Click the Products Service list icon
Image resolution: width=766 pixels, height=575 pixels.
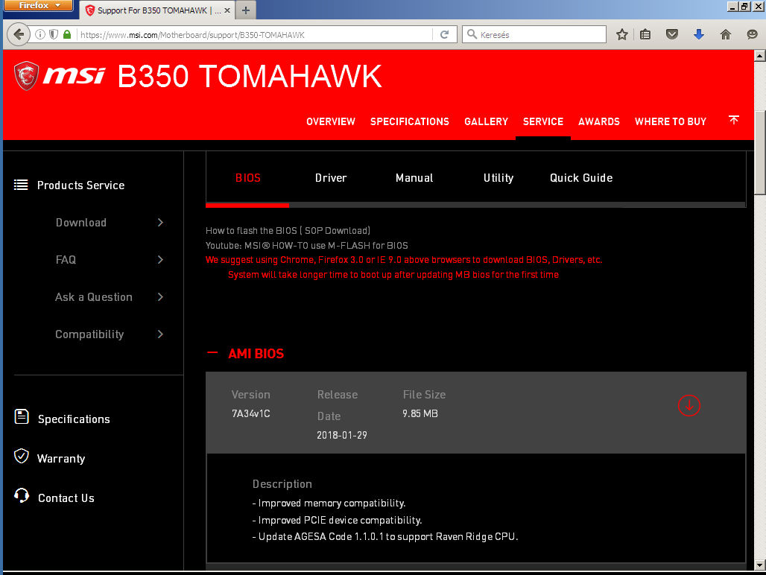[21, 185]
